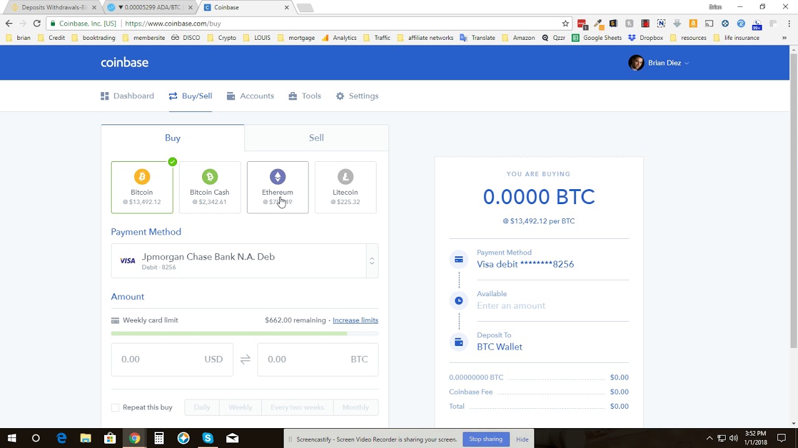Pick the Ethereum currency card
Screen dimensions: 798x448
[277, 187]
